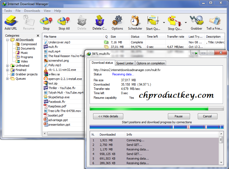Viewport: 229px width, 169px height.
Task: Click the openvpn-2.2.1-install.exe icon
Action: click(46, 79)
